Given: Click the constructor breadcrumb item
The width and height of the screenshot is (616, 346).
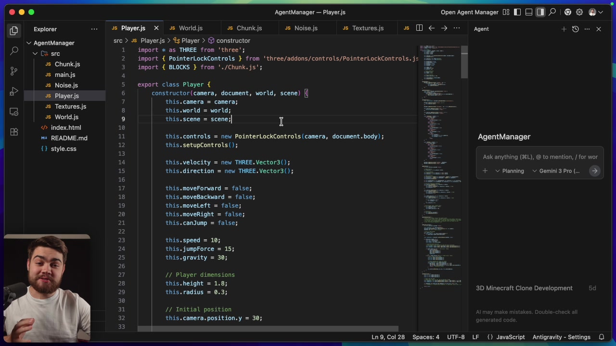Looking at the screenshot, I should [233, 40].
